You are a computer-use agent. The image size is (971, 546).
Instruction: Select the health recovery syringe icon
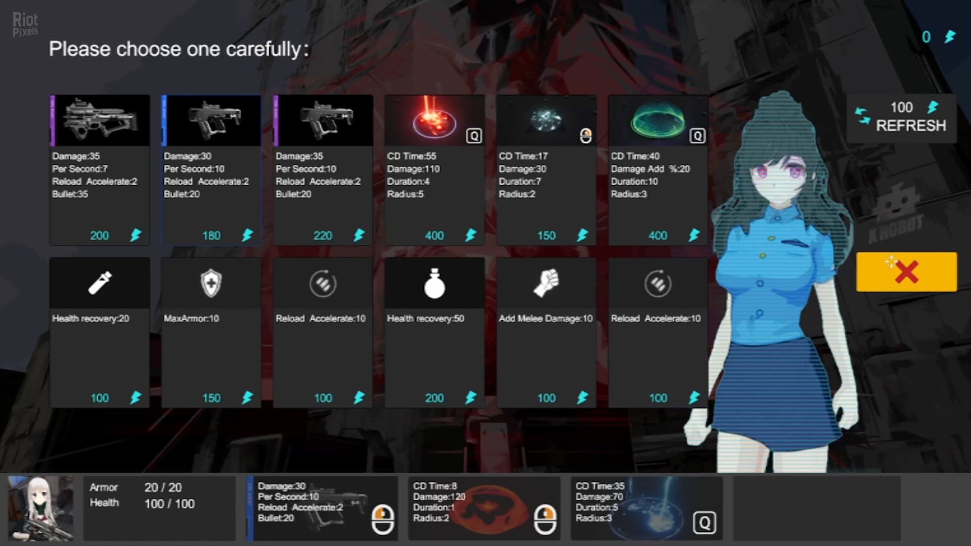99,283
